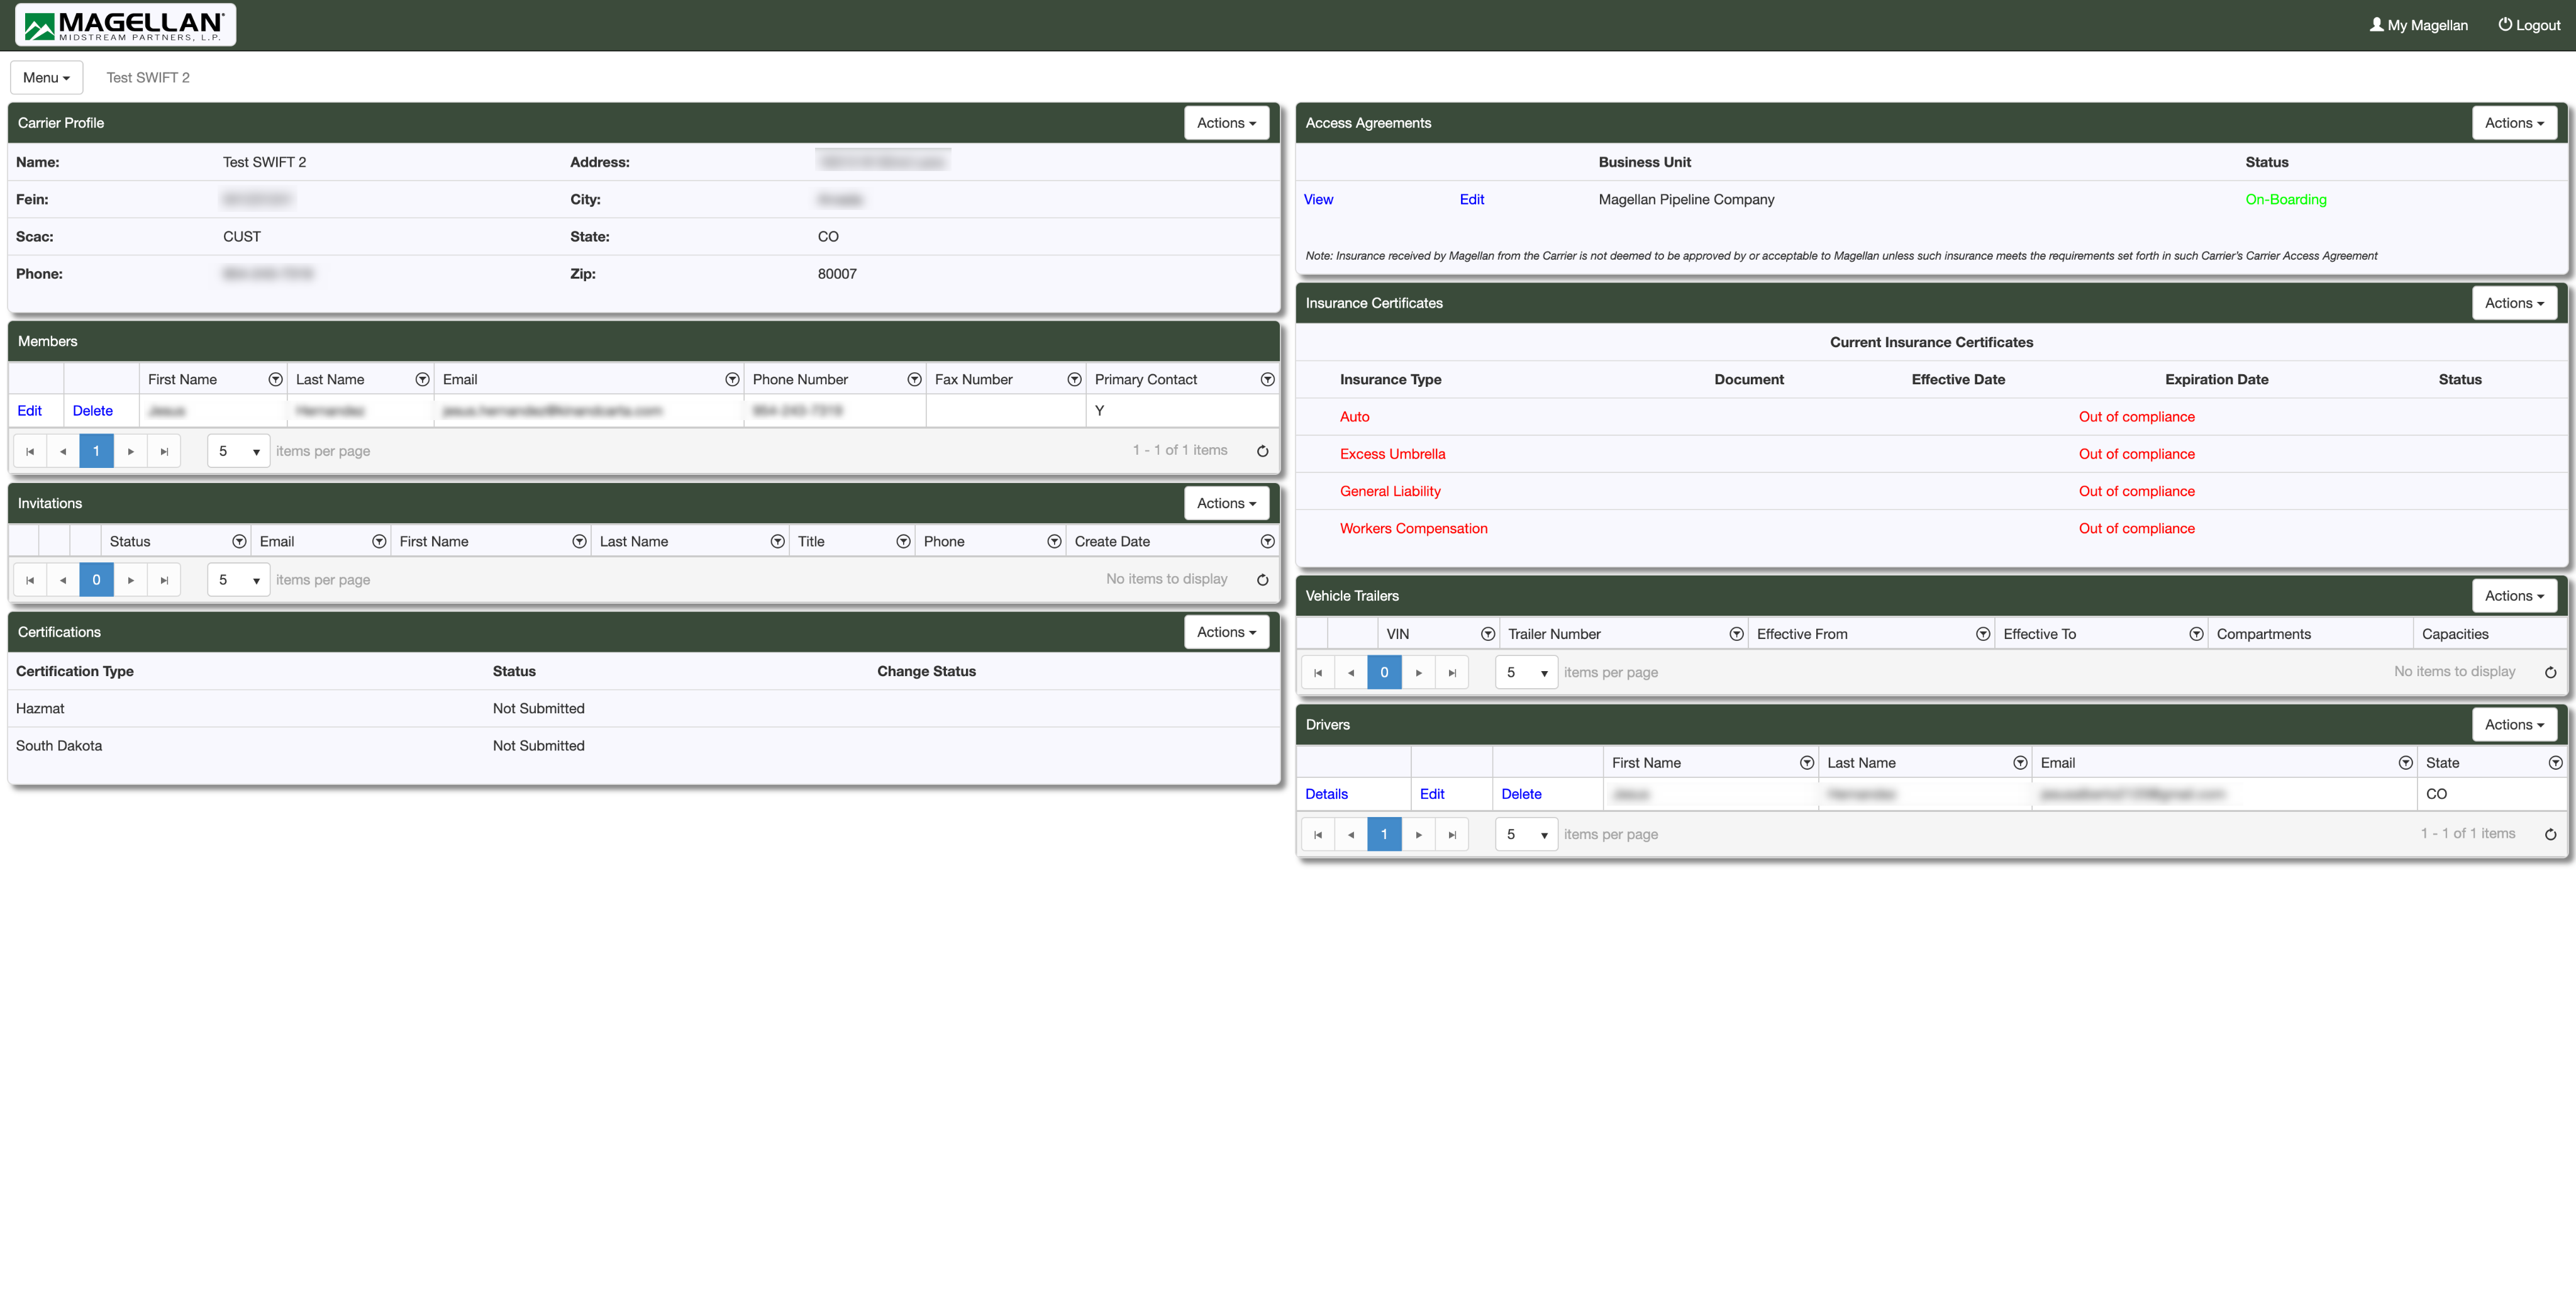Refresh the Invitations grid
The width and height of the screenshot is (2576, 1312).
pos(1262,580)
